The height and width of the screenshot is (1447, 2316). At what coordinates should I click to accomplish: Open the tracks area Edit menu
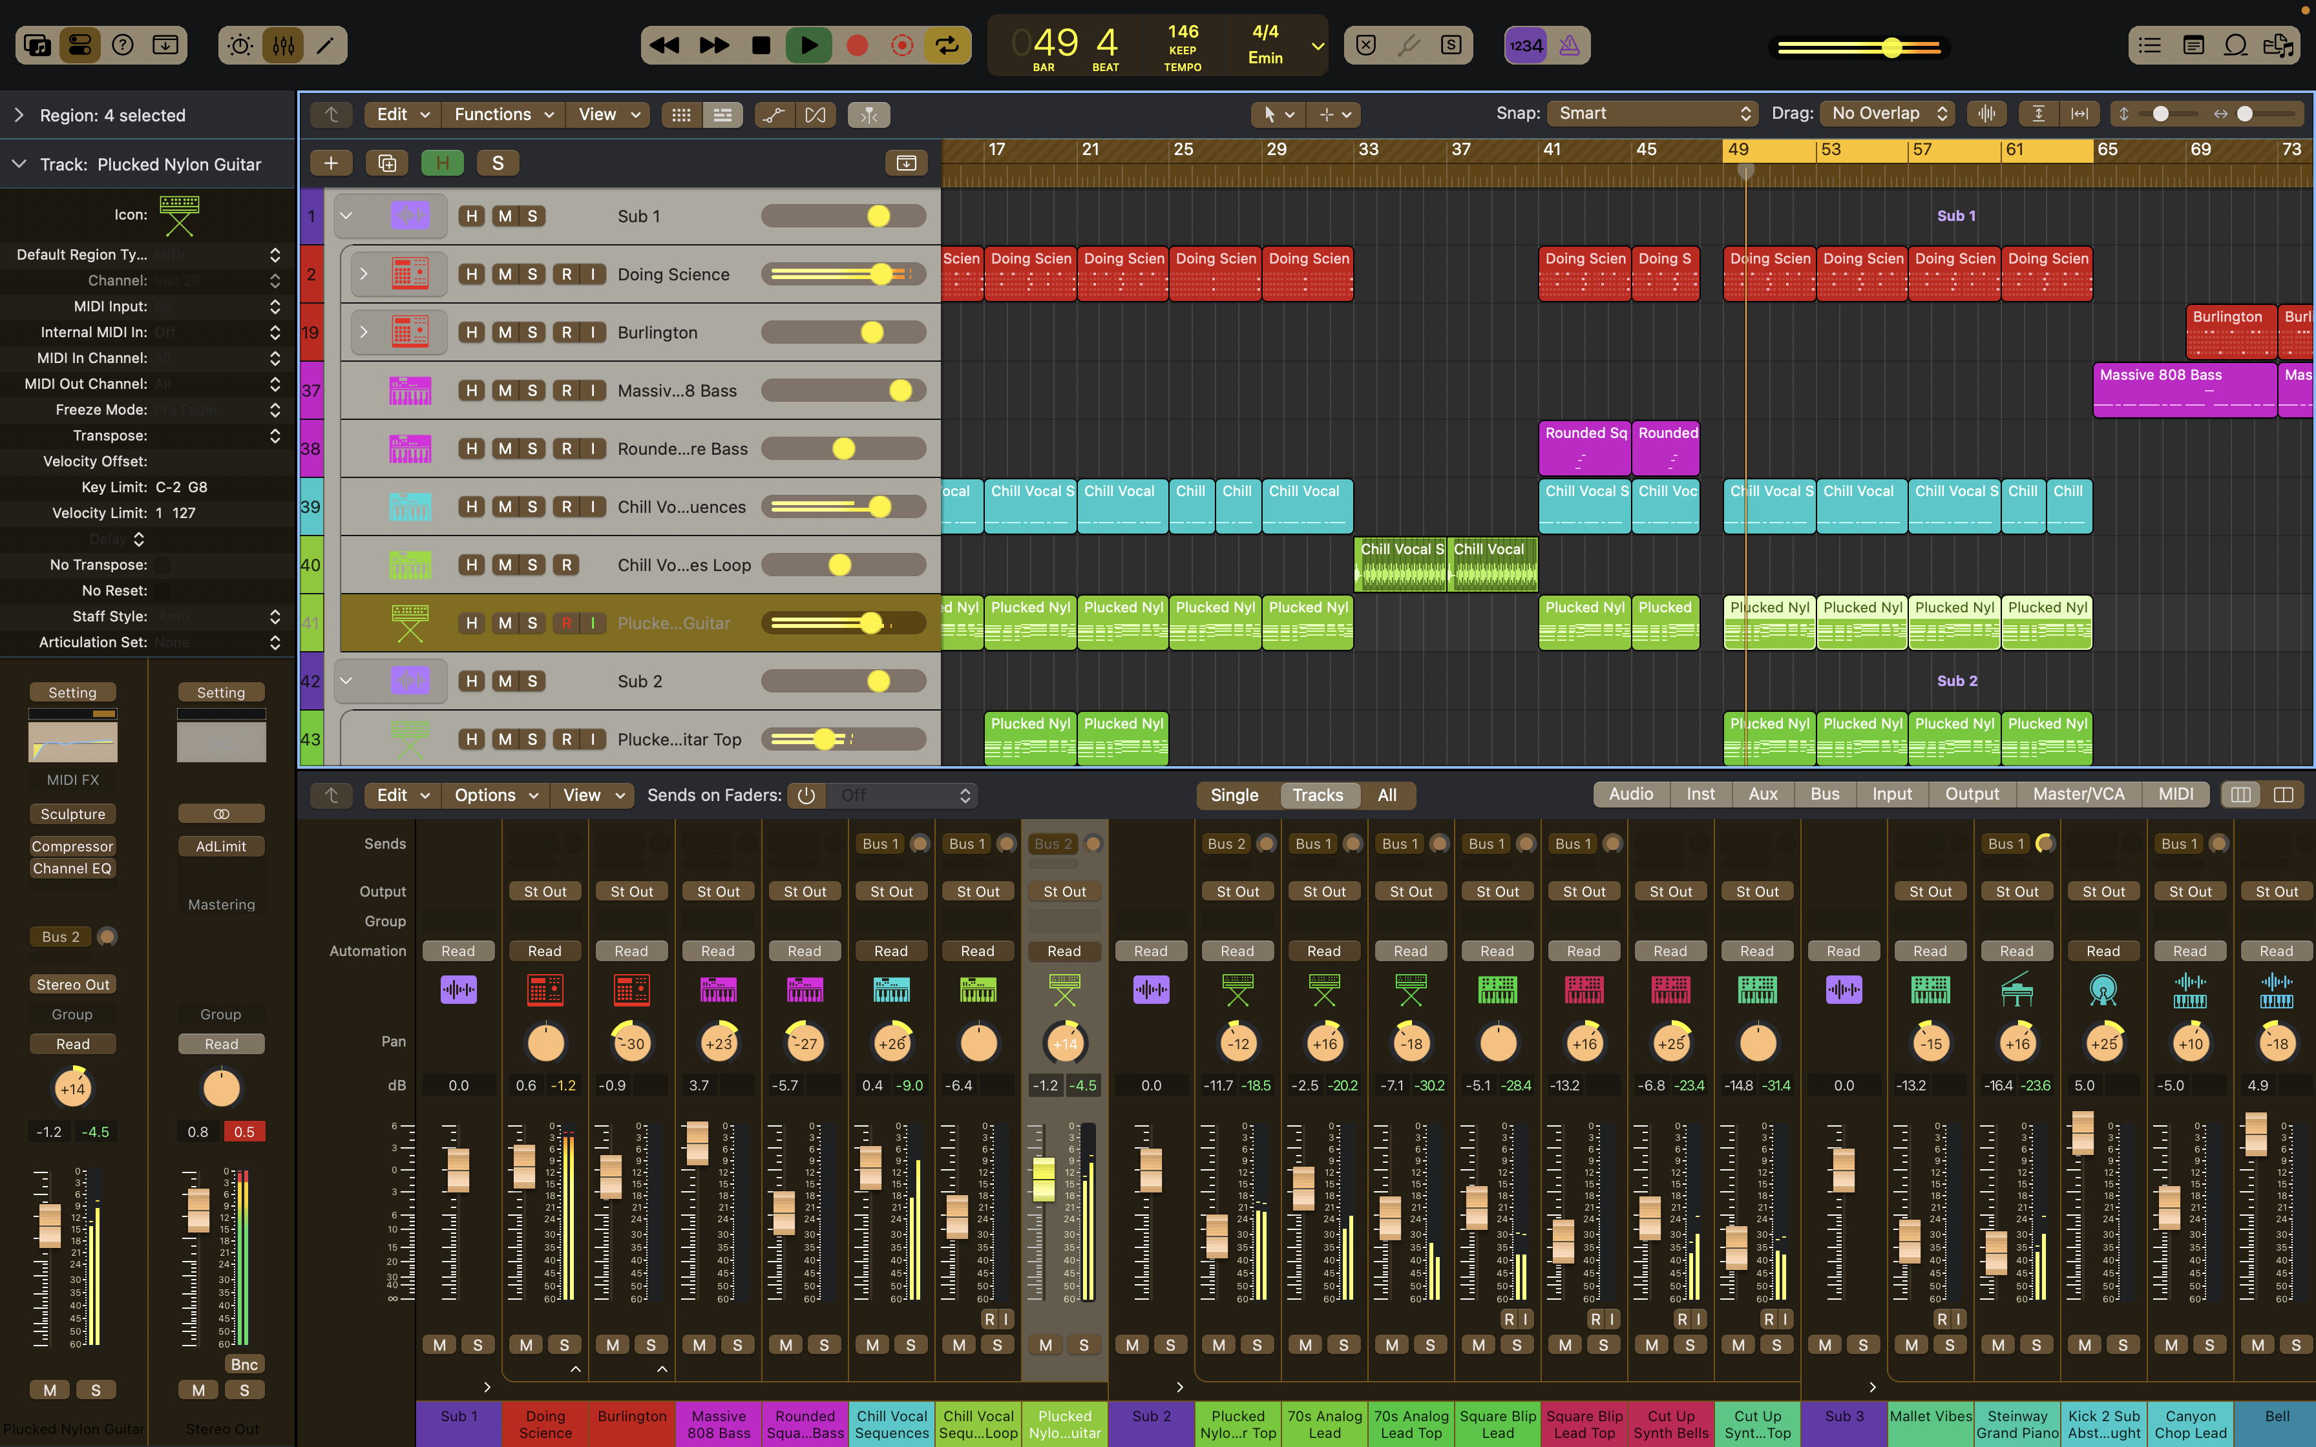402,115
